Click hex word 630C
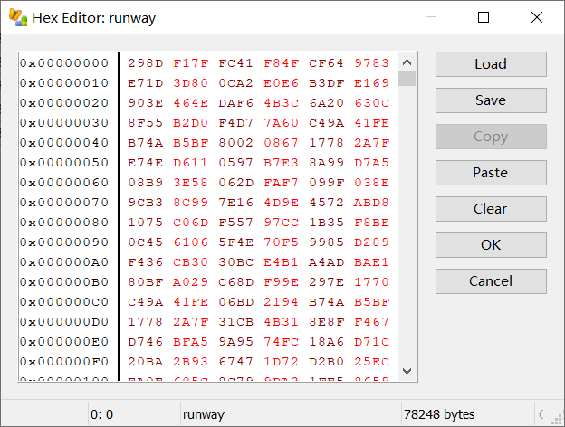565x427 pixels. (371, 103)
